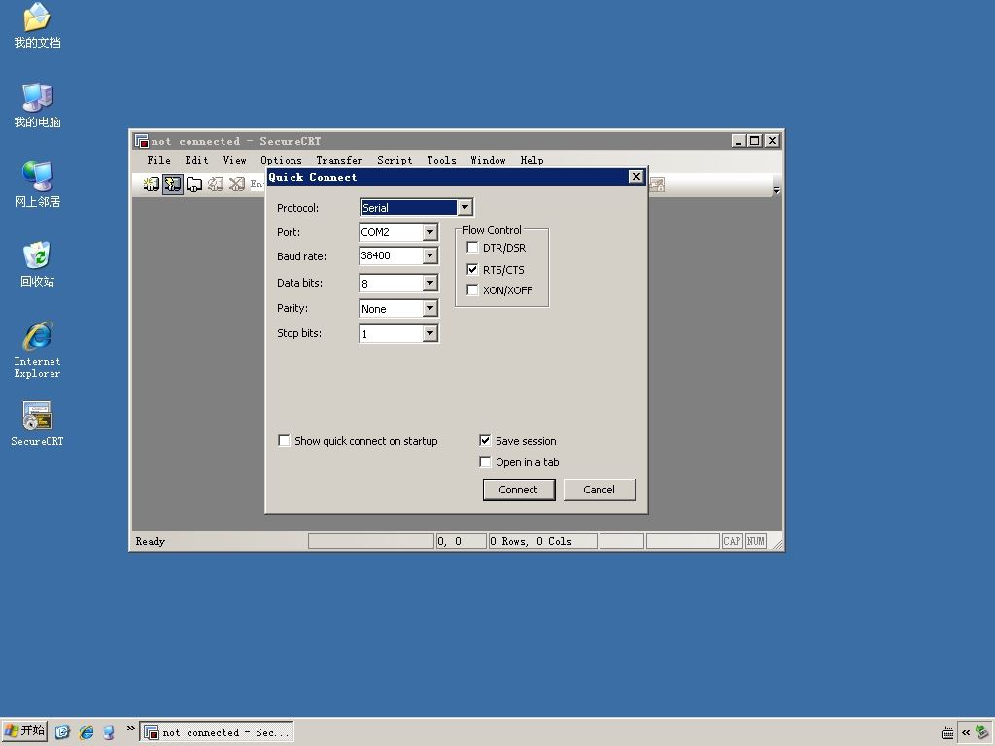This screenshot has width=995, height=746.
Task: Click the Cancel button
Action: pyautogui.click(x=599, y=490)
